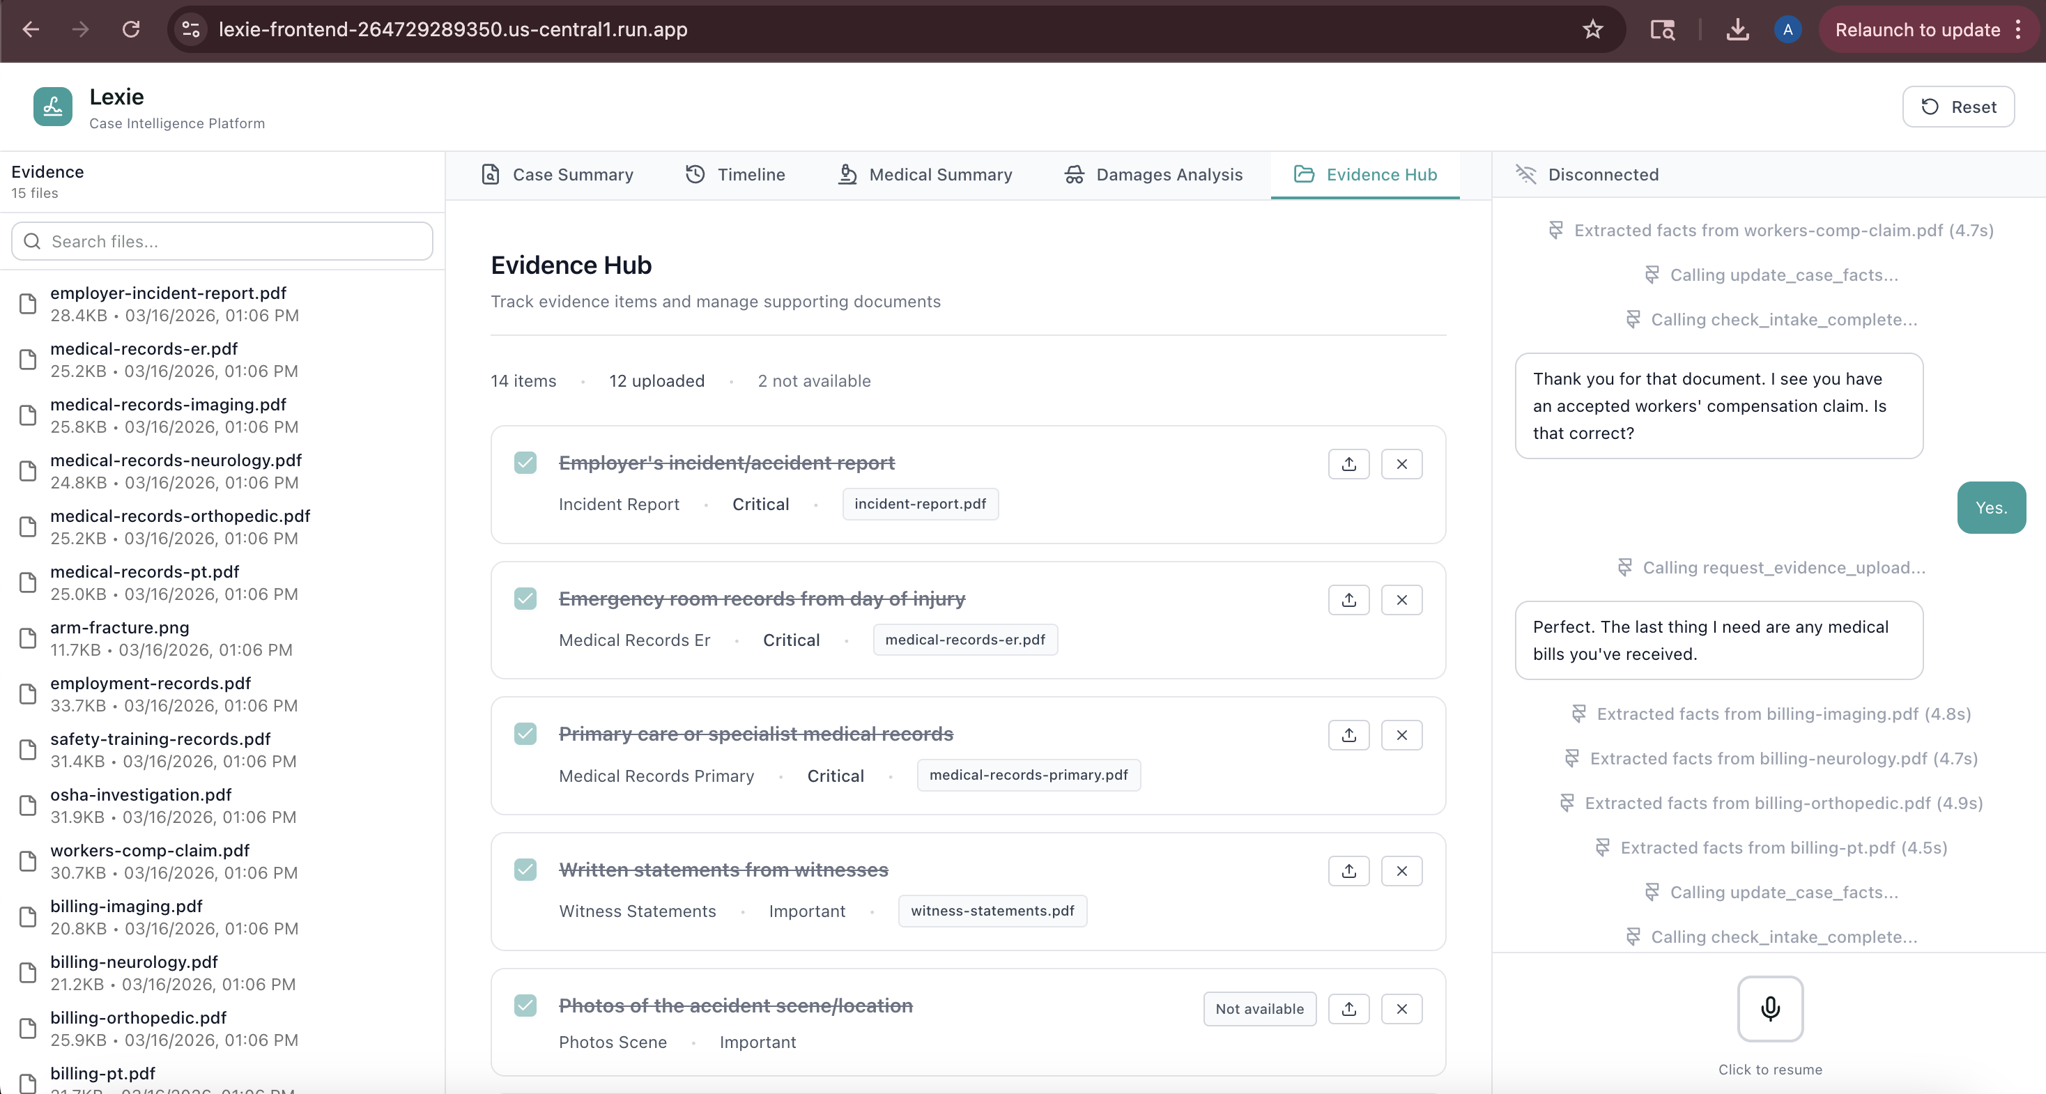
Task: Click the Reset button
Action: point(1957,107)
